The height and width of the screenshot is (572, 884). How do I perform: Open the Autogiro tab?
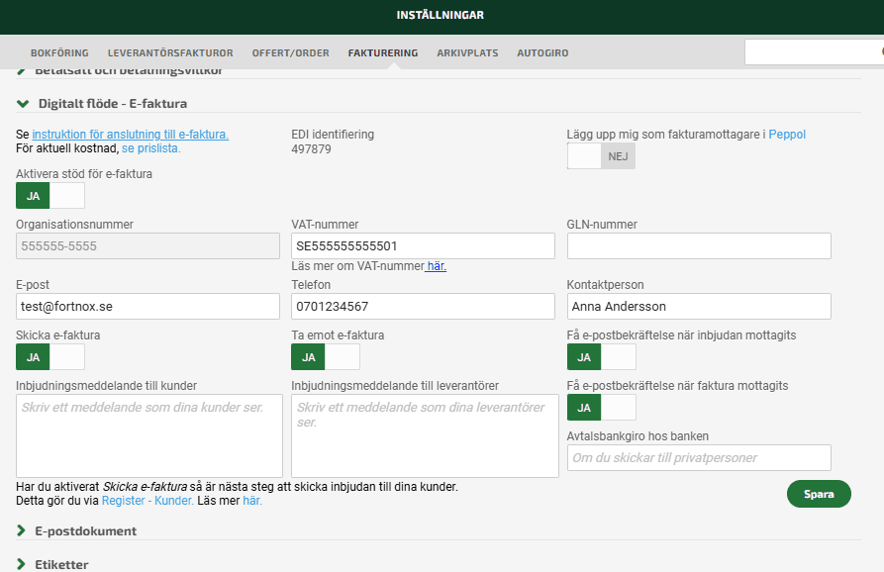[x=542, y=53]
